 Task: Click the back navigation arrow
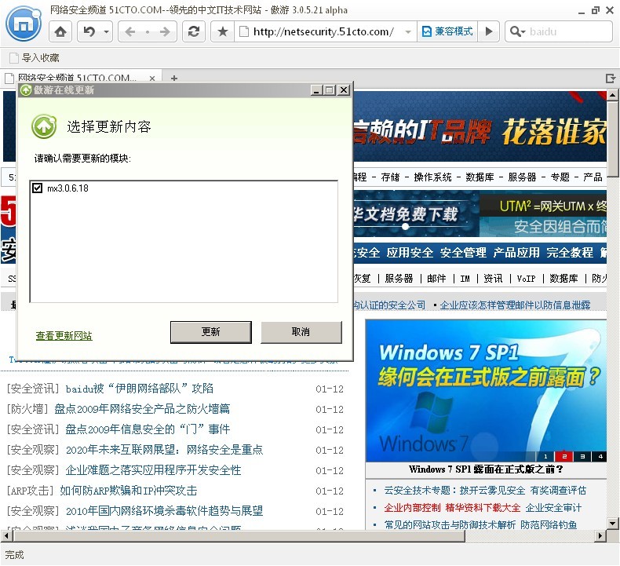pyautogui.click(x=129, y=31)
